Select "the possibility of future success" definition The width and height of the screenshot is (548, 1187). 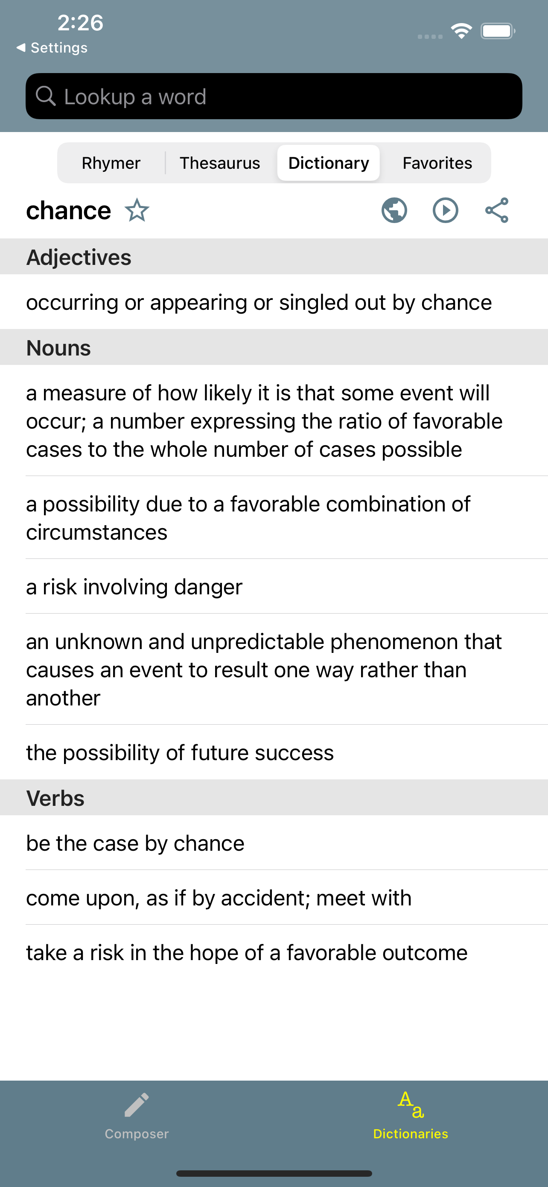[x=274, y=752]
